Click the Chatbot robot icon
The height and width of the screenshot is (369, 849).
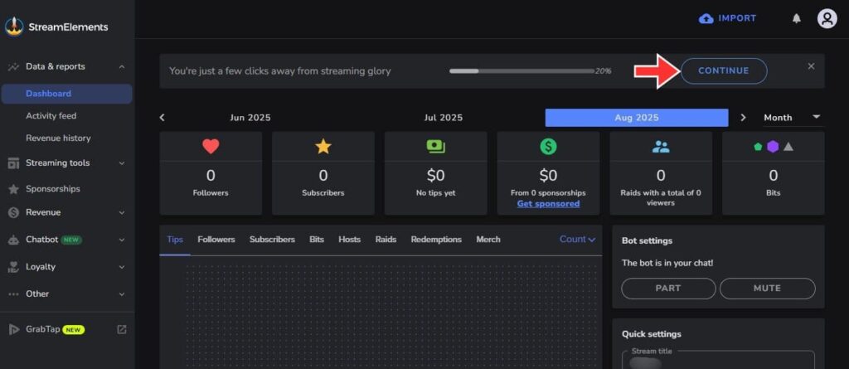pyautogui.click(x=13, y=240)
